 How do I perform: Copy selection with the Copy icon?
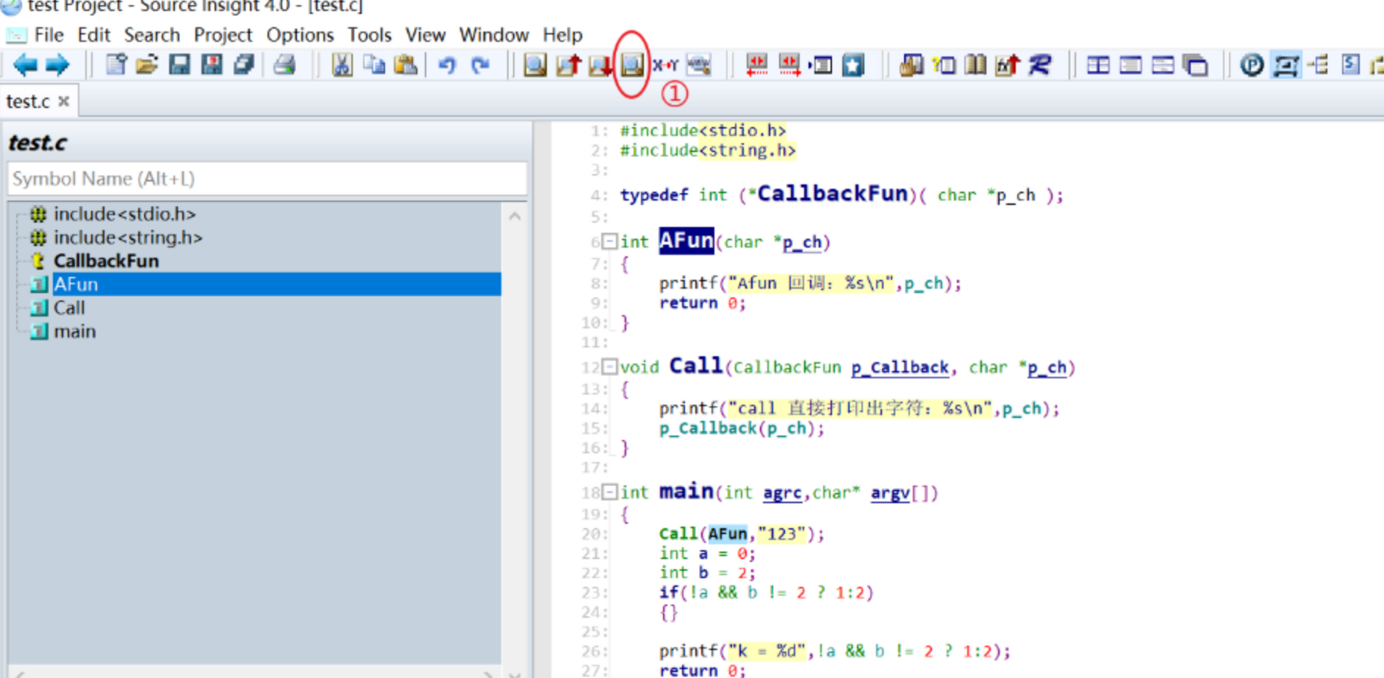374,65
